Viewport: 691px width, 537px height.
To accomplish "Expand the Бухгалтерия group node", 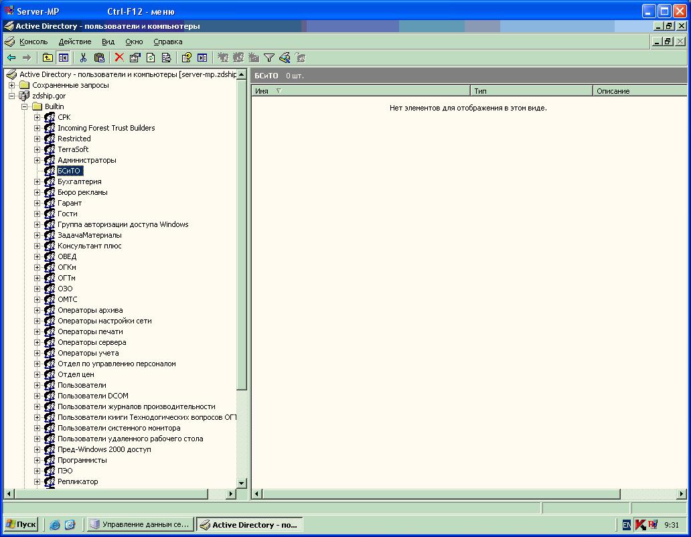I will point(37,182).
